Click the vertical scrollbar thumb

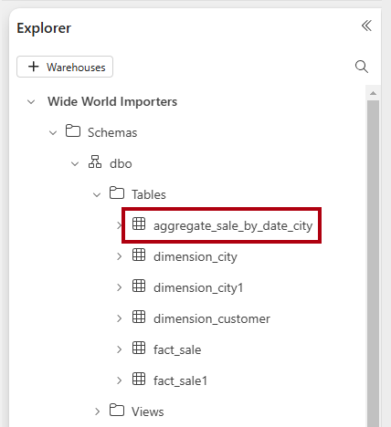click(x=373, y=264)
